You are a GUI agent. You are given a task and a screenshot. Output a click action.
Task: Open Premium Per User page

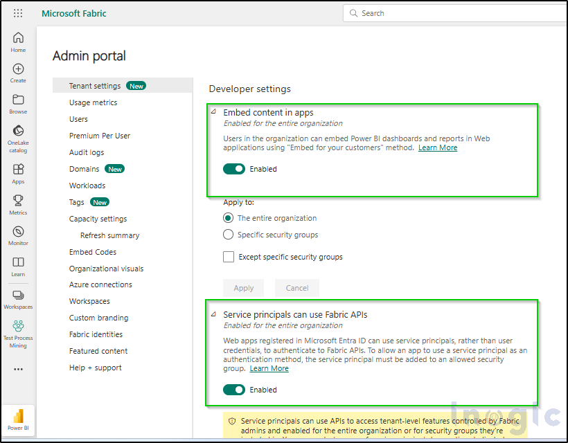pyautogui.click(x=100, y=136)
